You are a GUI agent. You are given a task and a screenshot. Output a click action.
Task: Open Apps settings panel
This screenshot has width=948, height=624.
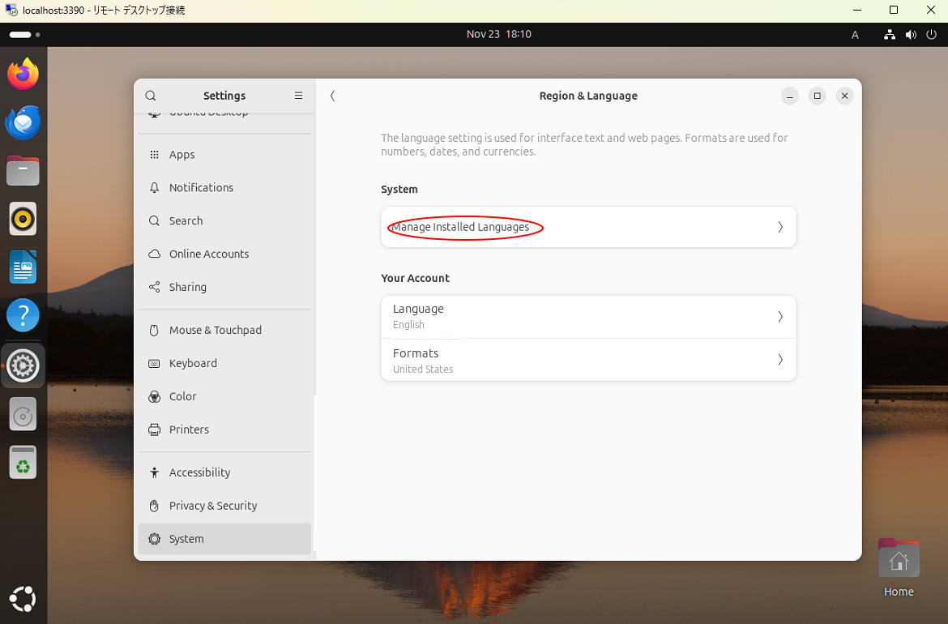click(224, 155)
